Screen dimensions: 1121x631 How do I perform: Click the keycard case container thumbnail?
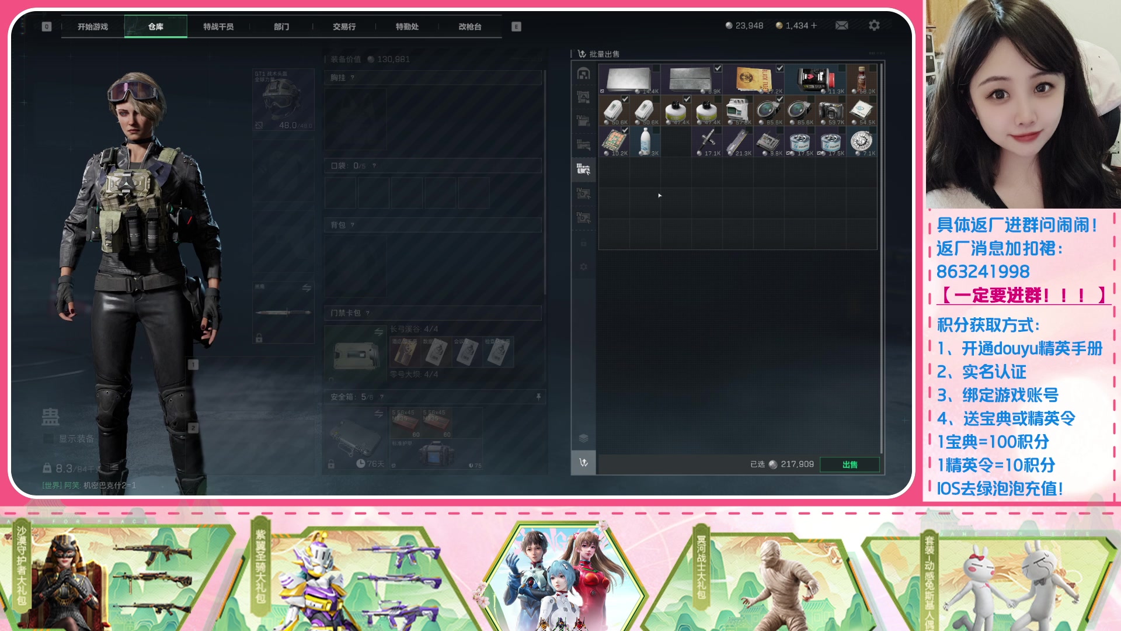coord(356,354)
